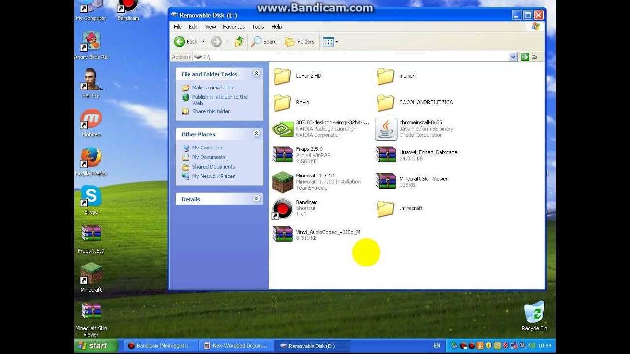Open Bandicam desktop shortcut icon
The height and width of the screenshot is (354, 630).
(128, 10)
